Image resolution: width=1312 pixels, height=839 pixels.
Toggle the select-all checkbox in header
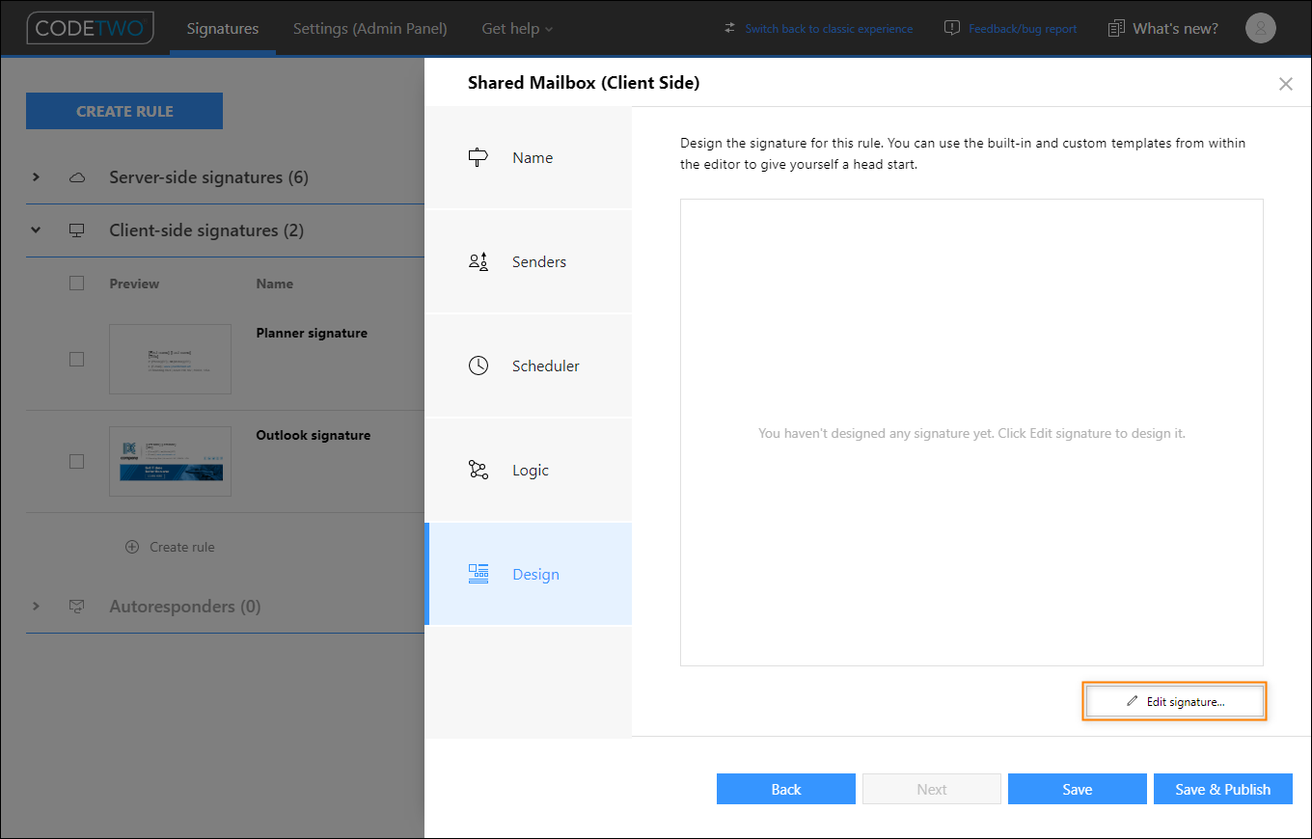(x=77, y=284)
